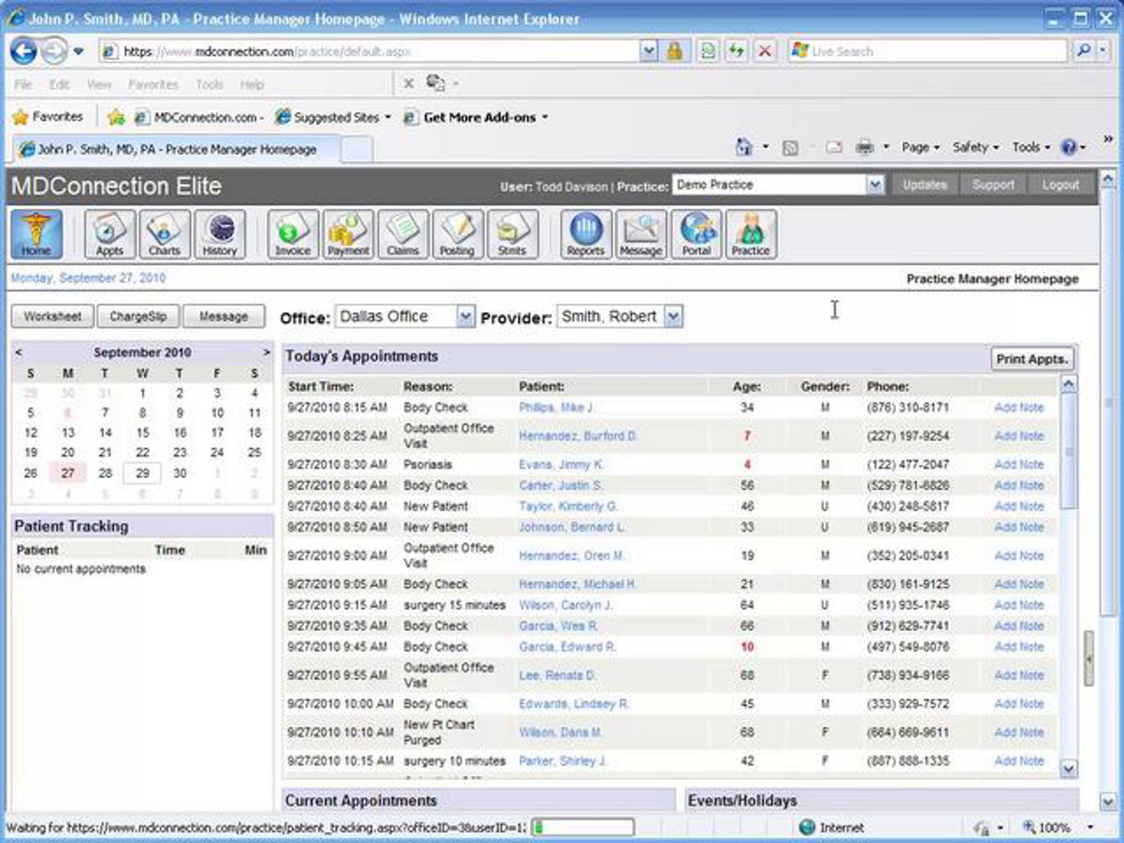Image resolution: width=1124 pixels, height=843 pixels.
Task: Expand the Provider dropdown
Action: [673, 317]
